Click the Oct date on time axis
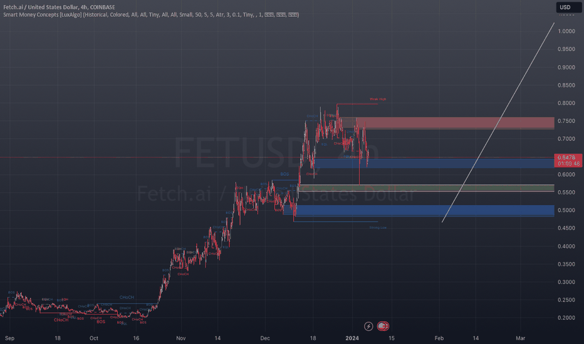This screenshot has width=584, height=344. 94,338
